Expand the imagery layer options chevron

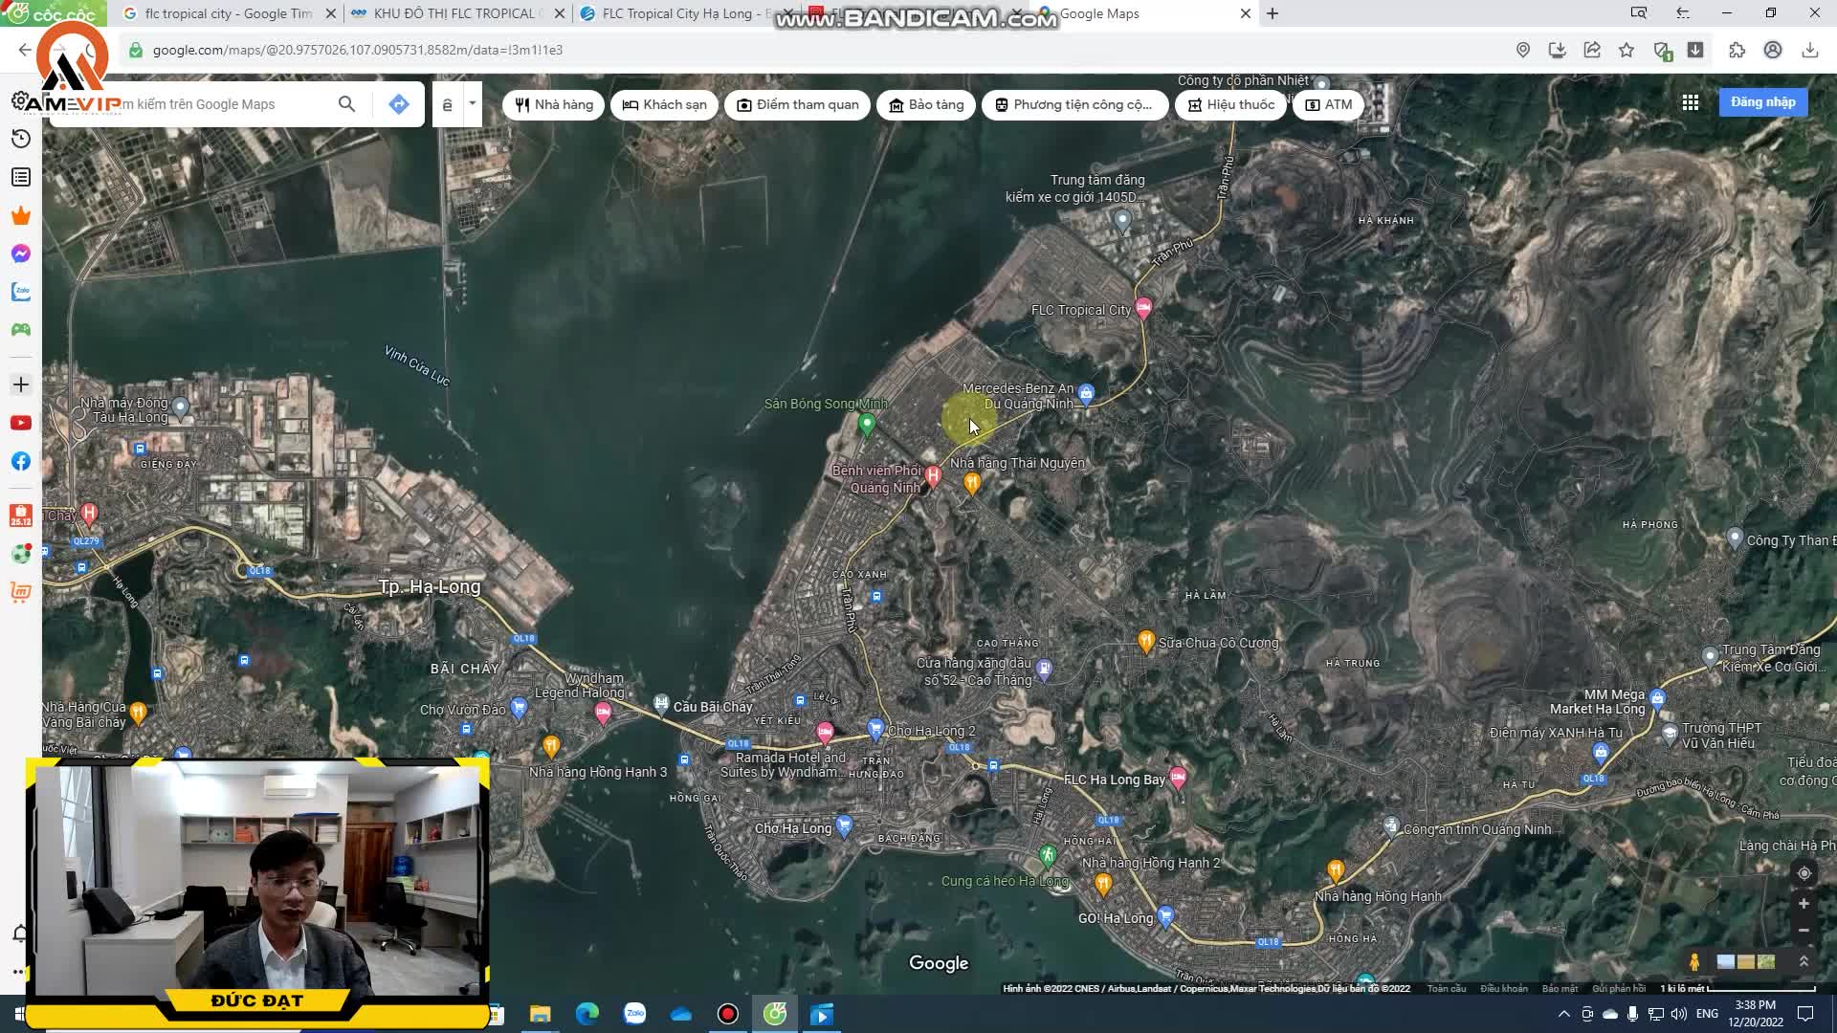point(1804,961)
